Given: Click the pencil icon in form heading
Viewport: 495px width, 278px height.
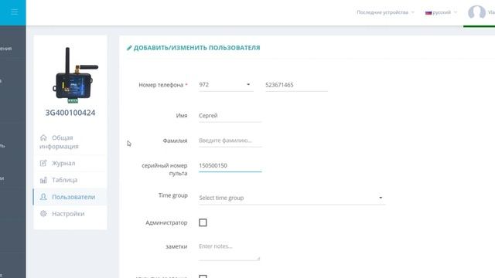Looking at the screenshot, I should 129,48.
